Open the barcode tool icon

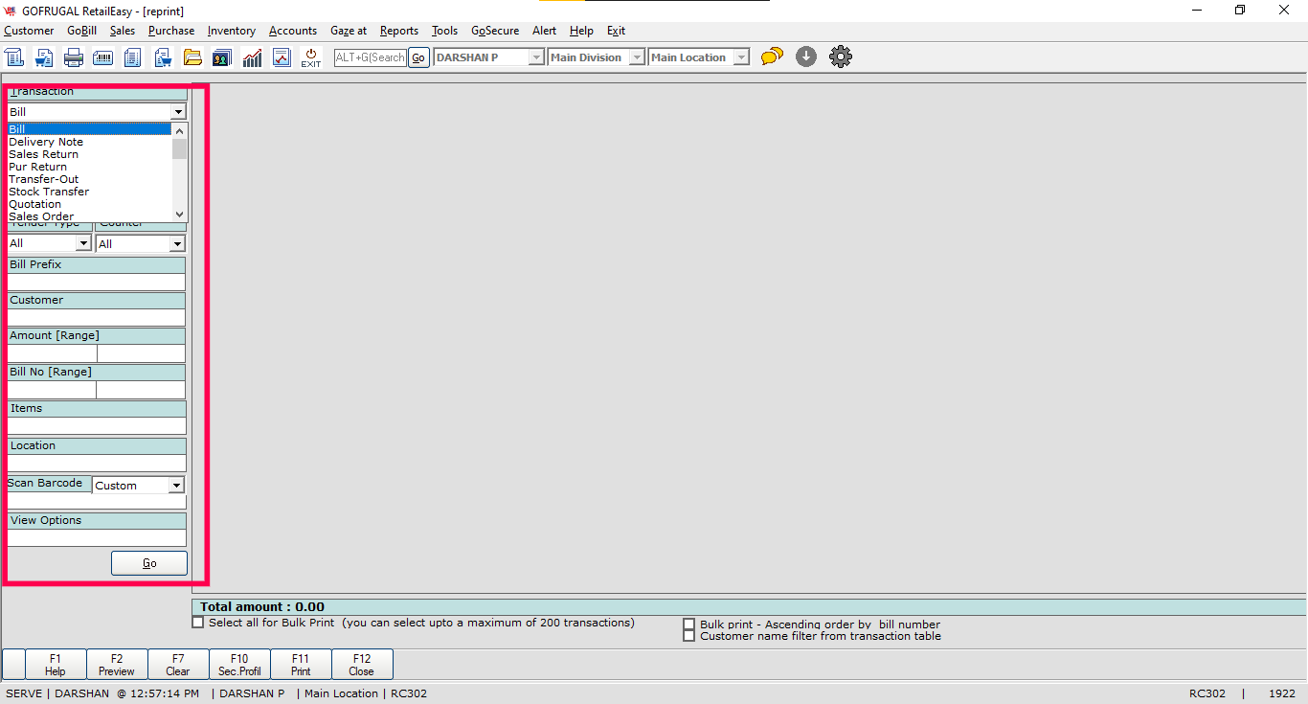point(103,57)
